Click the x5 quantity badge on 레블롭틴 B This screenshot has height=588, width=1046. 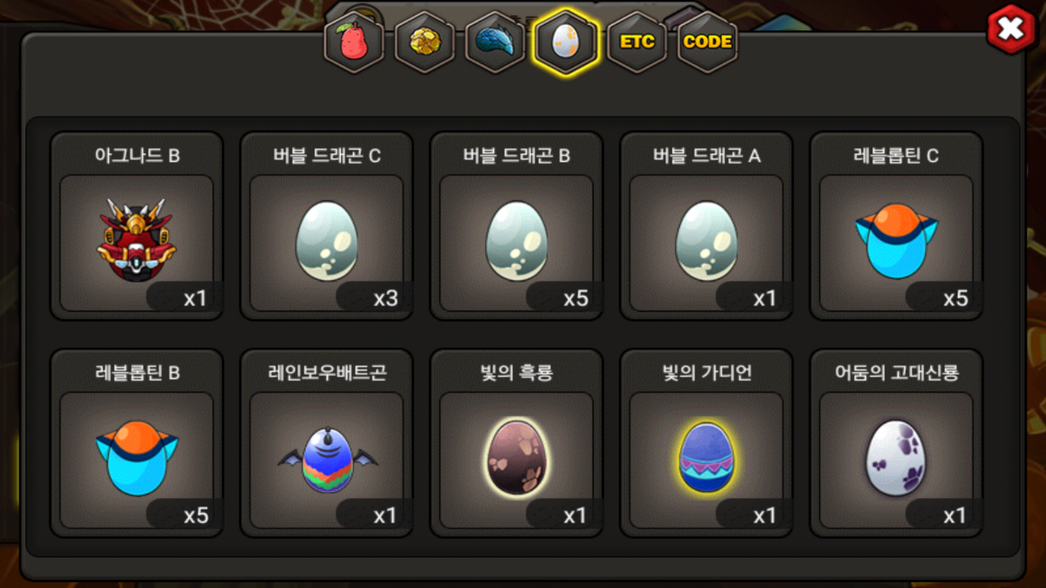tap(196, 516)
